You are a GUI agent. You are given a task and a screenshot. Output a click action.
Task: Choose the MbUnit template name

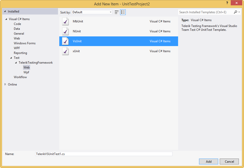click(x=78, y=21)
